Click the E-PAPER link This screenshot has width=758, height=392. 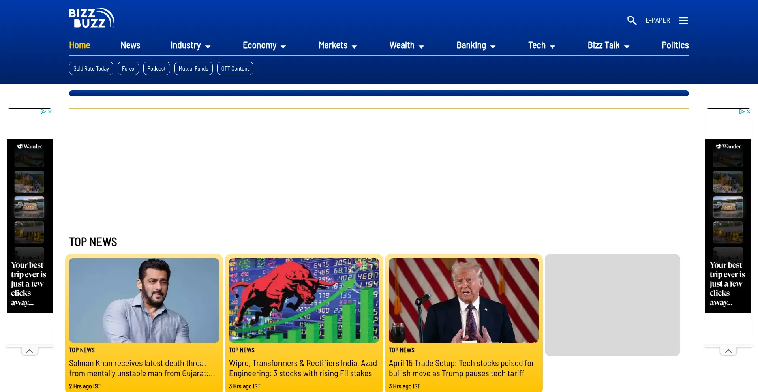(x=658, y=21)
